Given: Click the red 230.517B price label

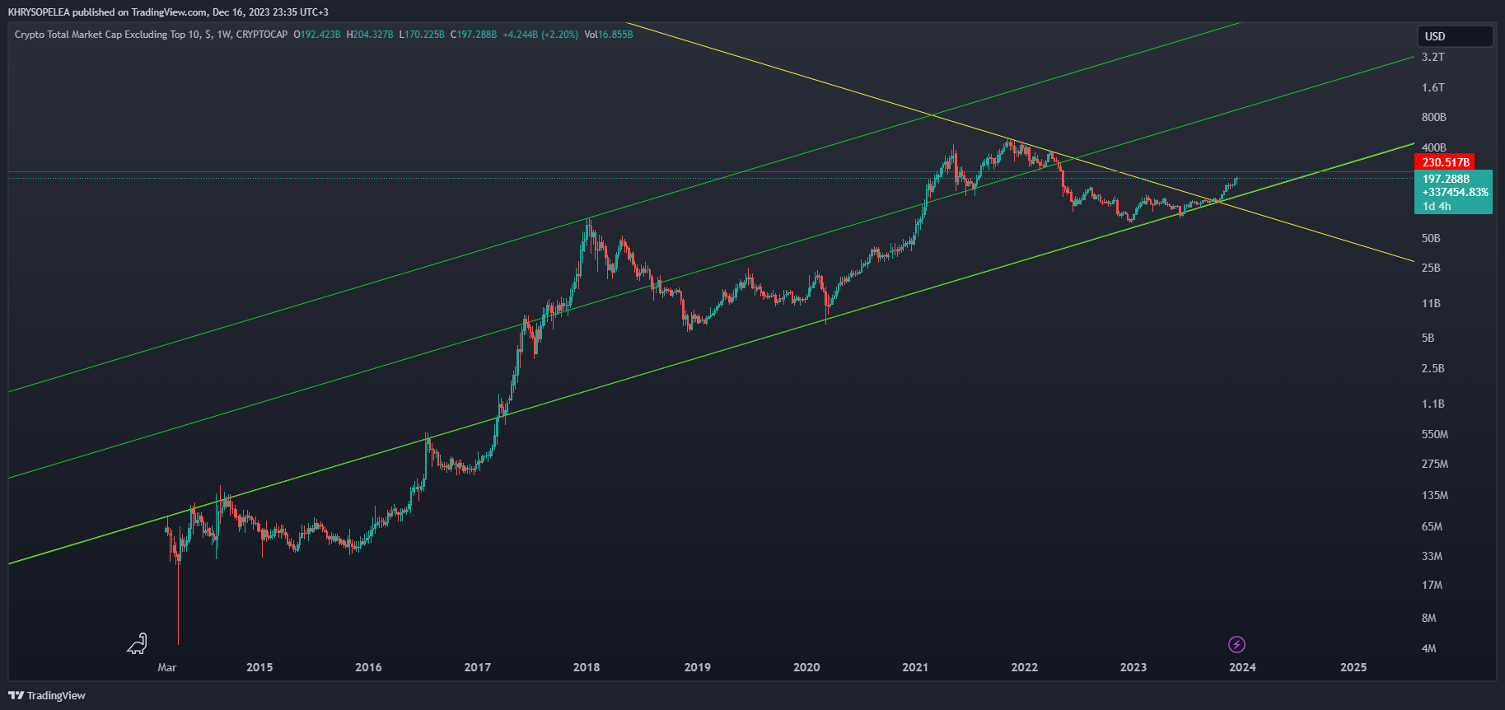Looking at the screenshot, I should (x=1446, y=162).
